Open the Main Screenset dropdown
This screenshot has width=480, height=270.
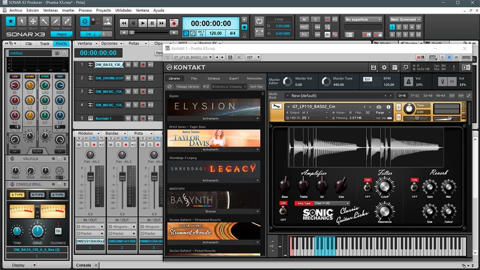pyautogui.click(x=406, y=19)
